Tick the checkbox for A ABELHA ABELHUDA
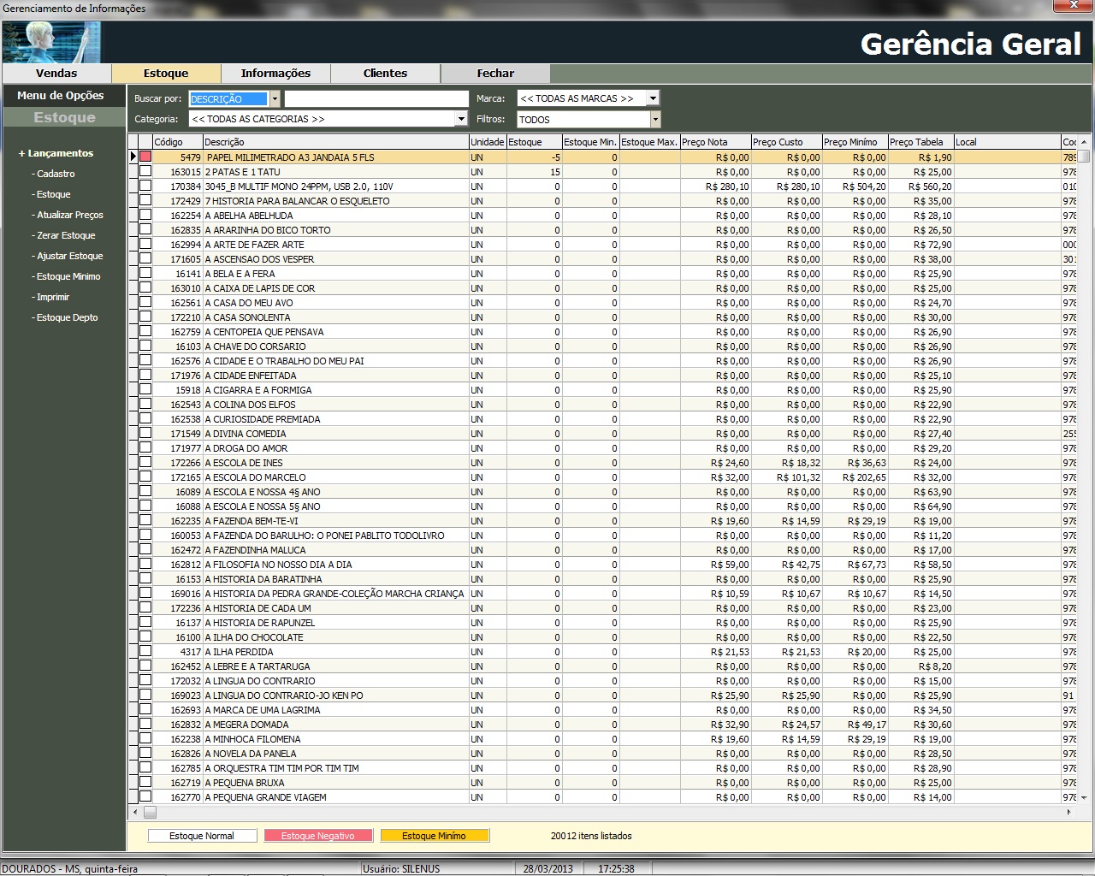 coord(145,215)
